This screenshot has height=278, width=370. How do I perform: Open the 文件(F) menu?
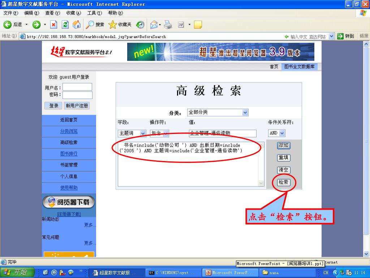tap(10, 13)
